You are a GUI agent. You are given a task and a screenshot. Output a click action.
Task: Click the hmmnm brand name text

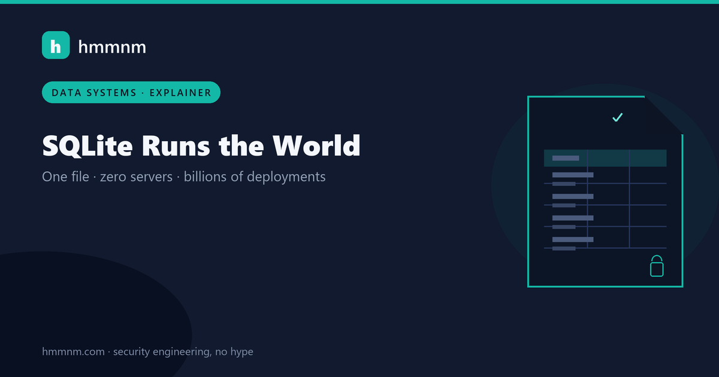point(112,46)
